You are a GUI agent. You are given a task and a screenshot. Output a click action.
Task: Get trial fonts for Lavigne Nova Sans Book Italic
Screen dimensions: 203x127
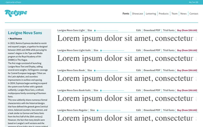click(x=169, y=90)
